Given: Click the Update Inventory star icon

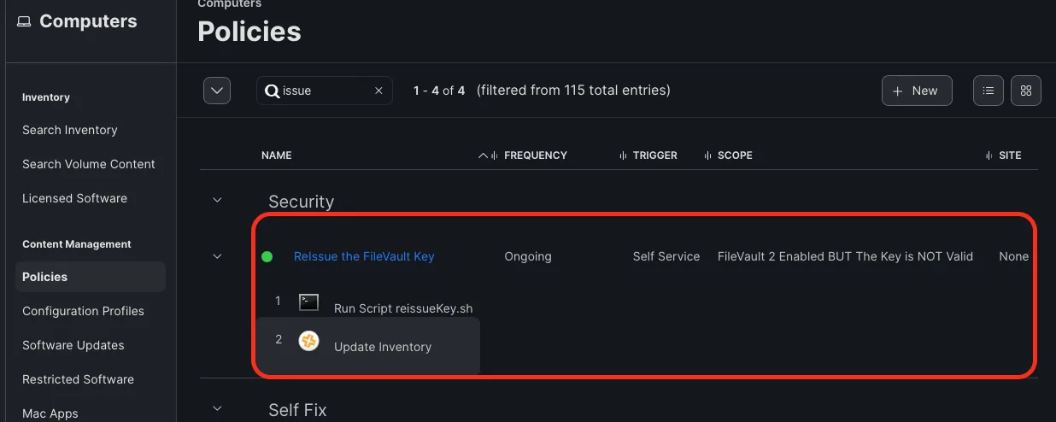Looking at the screenshot, I should pos(308,341).
